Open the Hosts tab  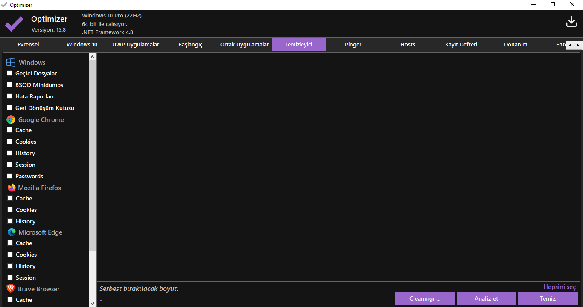[408, 45]
